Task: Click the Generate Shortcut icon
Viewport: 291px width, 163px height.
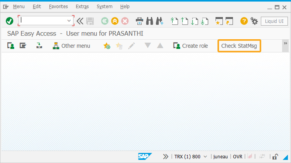Action: click(229, 21)
